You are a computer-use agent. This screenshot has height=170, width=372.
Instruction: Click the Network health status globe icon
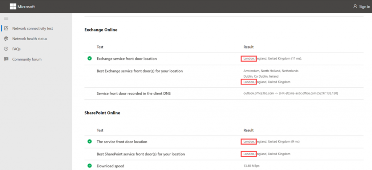tap(6, 38)
